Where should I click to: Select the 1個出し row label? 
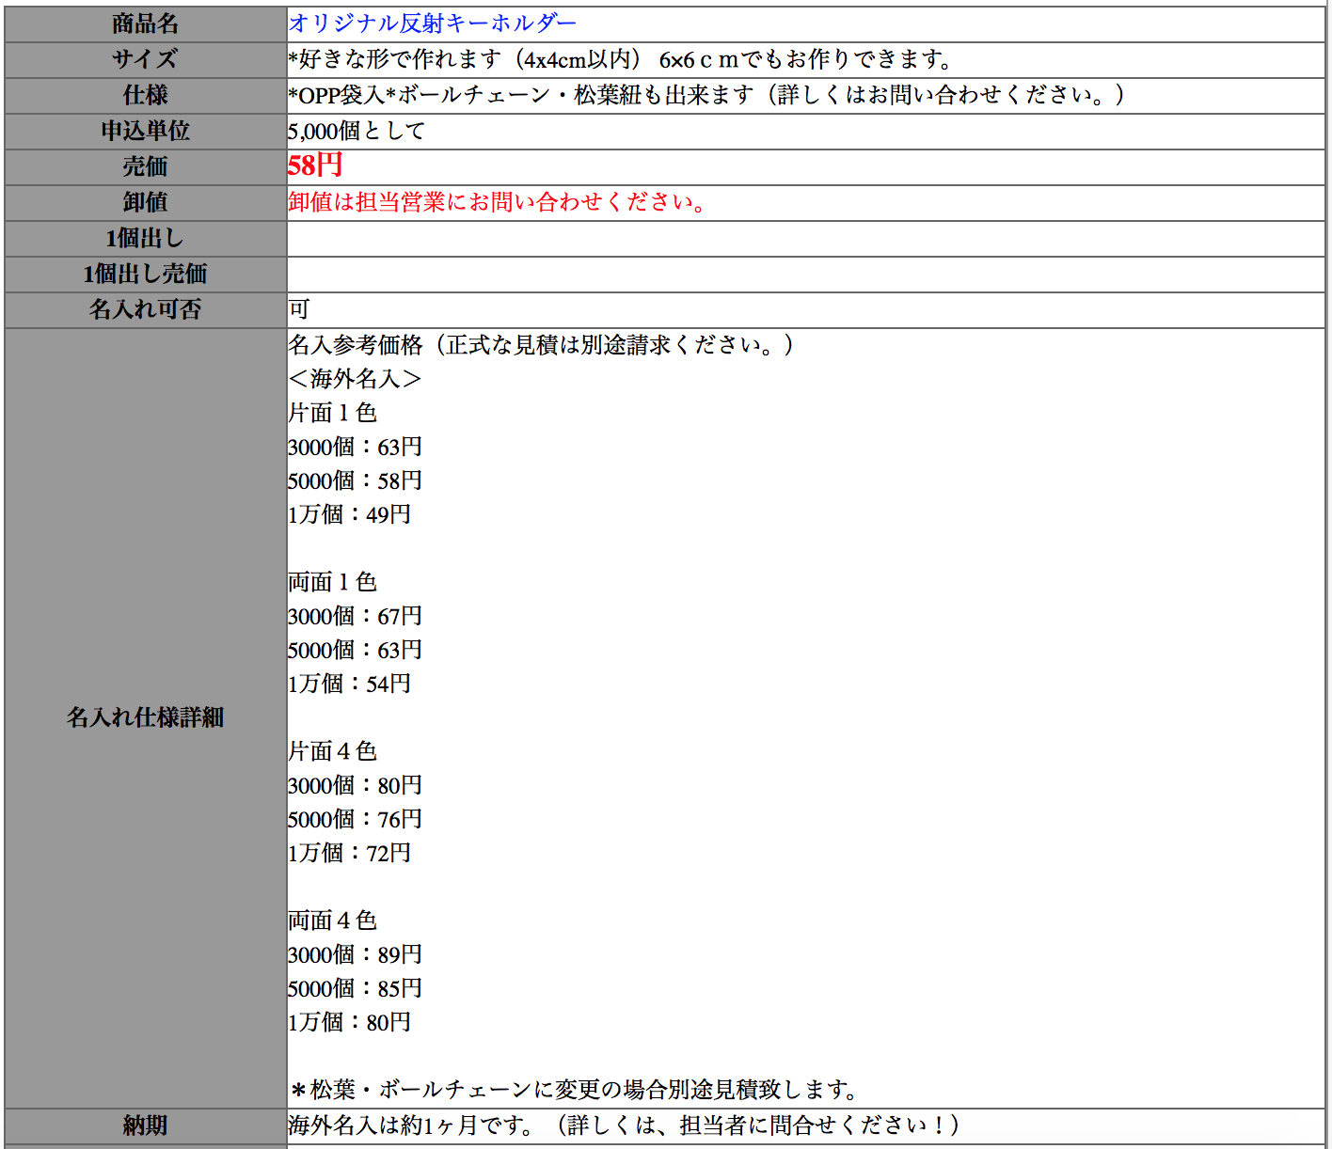pos(146,238)
